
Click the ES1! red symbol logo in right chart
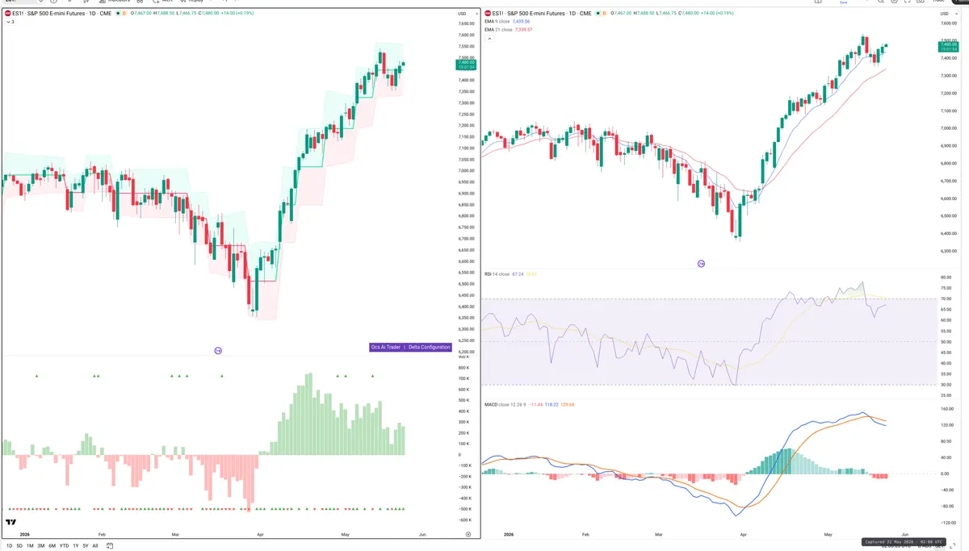click(488, 14)
